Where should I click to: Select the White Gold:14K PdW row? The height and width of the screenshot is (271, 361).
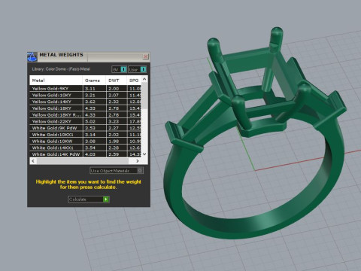[85, 154]
